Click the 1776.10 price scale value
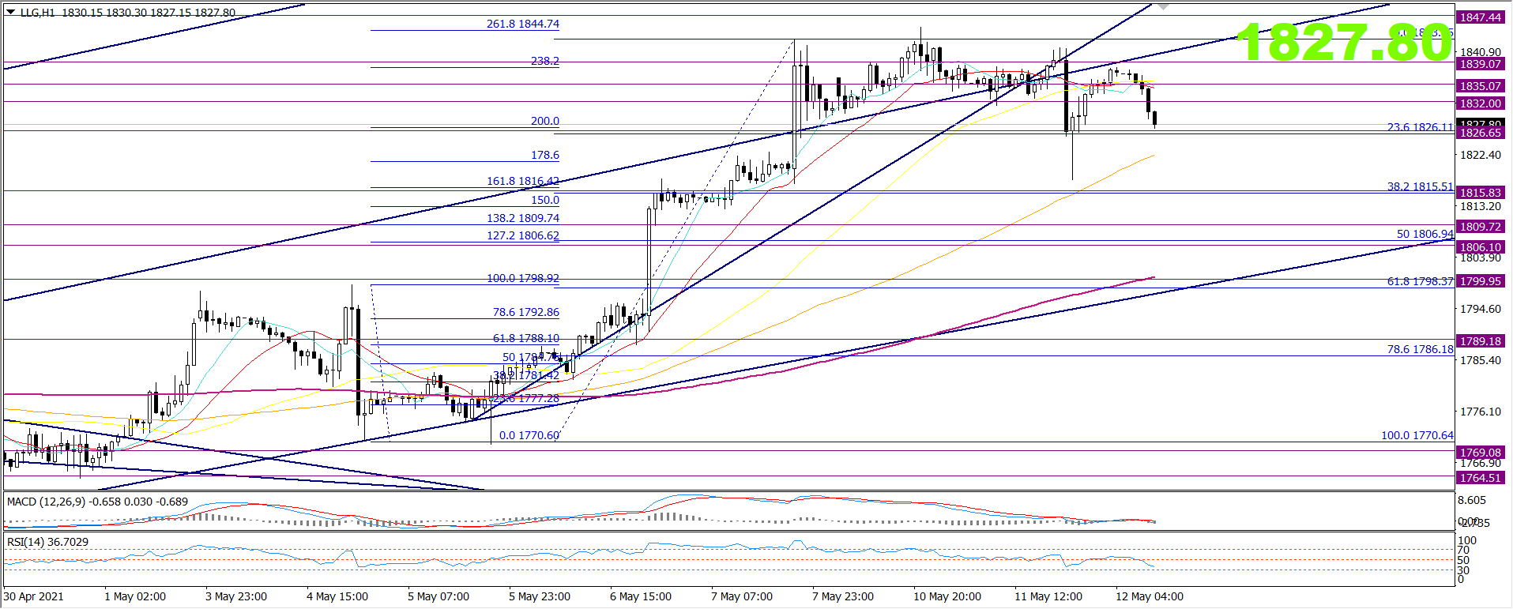The width and height of the screenshot is (1513, 609). [x=1481, y=412]
